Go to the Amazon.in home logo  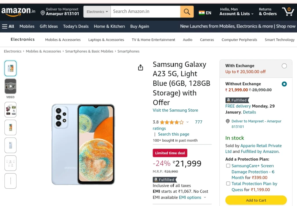click(18, 12)
